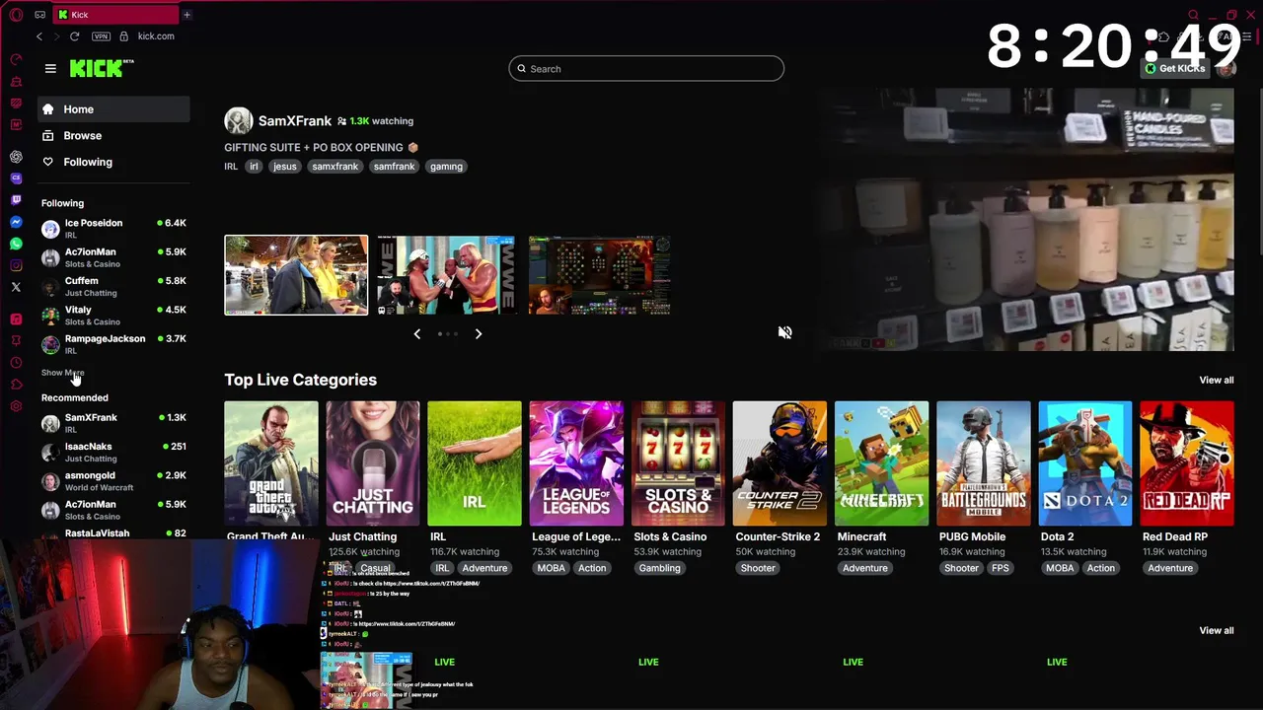Select the SamXFrank IRL carousel thumbnail
The height and width of the screenshot is (710, 1263).
pyautogui.click(x=296, y=275)
